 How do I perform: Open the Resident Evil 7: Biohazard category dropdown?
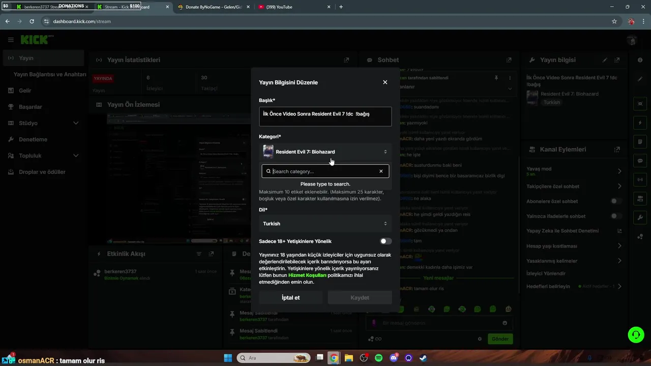325,151
